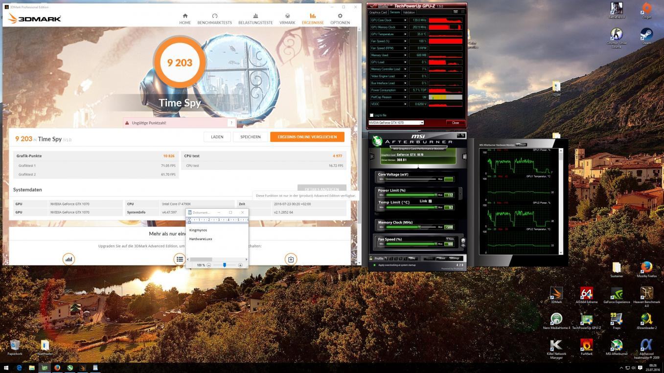
Task: Open Edge browser from taskbar
Action: click(x=20, y=368)
